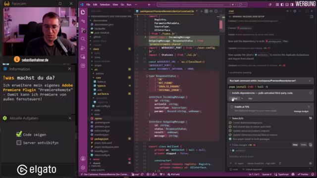Open the Search view magnifier icon
Image resolution: width=317 pixels, height=178 pixels.
click(83, 39)
